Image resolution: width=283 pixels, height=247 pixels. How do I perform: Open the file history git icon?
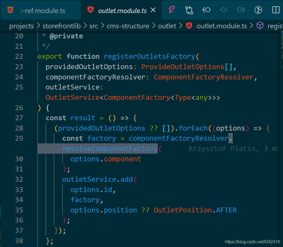click(x=258, y=10)
